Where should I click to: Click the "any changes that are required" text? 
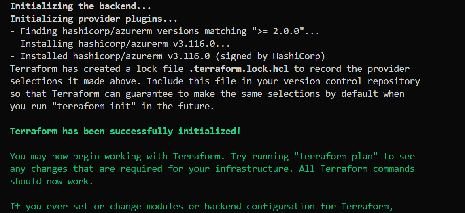(x=86, y=169)
